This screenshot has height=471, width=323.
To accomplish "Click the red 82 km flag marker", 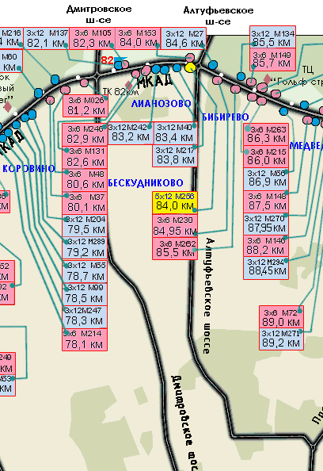I will 114,60.
